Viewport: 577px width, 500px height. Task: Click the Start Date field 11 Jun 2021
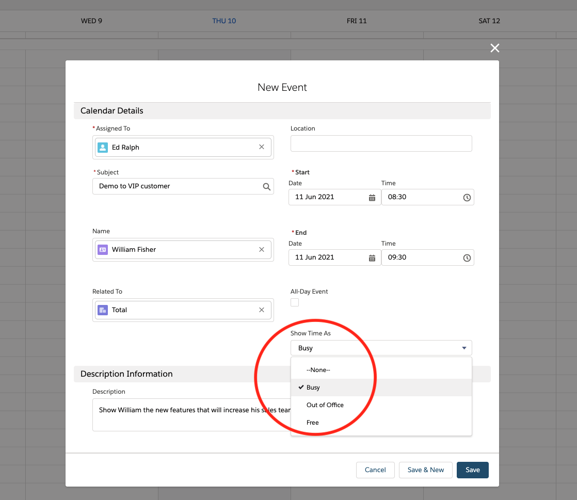(x=334, y=197)
